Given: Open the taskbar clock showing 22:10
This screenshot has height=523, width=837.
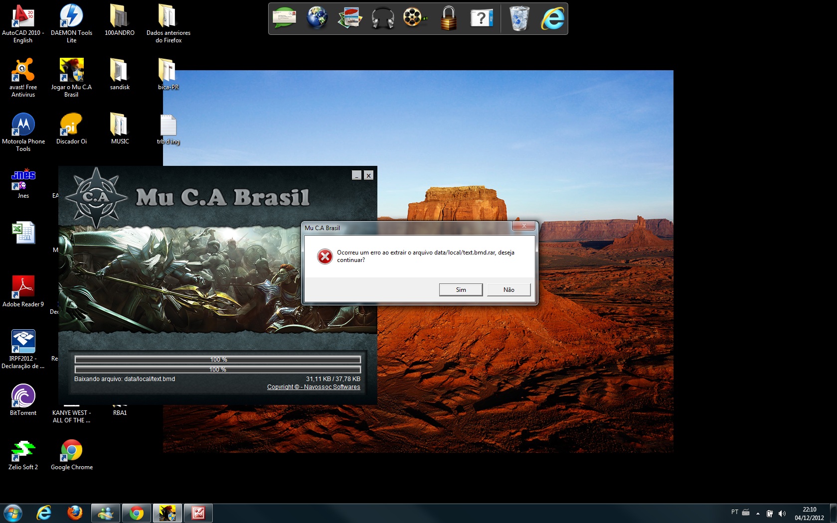Looking at the screenshot, I should pyautogui.click(x=809, y=514).
